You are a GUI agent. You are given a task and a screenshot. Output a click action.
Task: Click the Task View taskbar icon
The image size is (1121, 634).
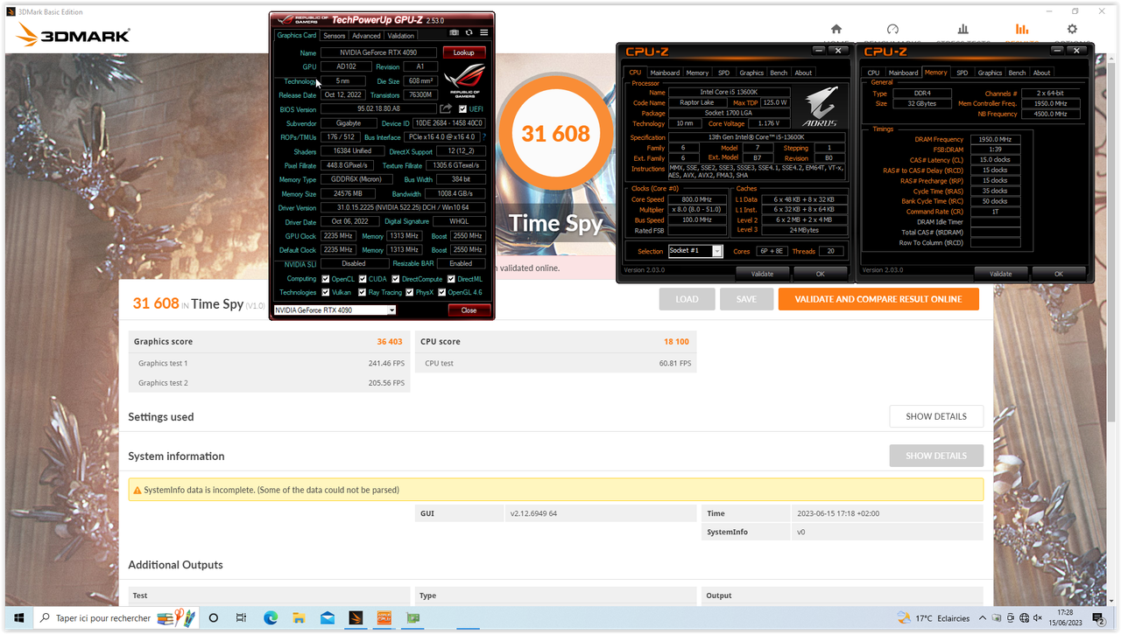241,618
